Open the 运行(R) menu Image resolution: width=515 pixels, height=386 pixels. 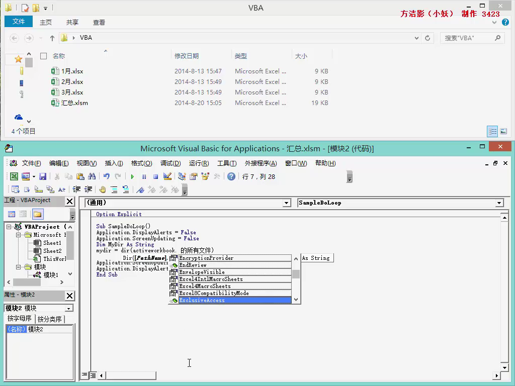(199, 163)
